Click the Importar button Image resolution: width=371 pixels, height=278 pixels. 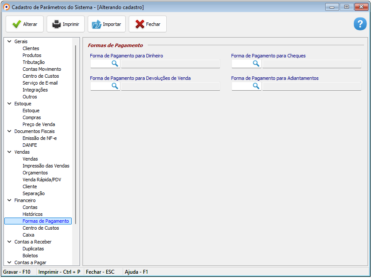tap(107, 24)
